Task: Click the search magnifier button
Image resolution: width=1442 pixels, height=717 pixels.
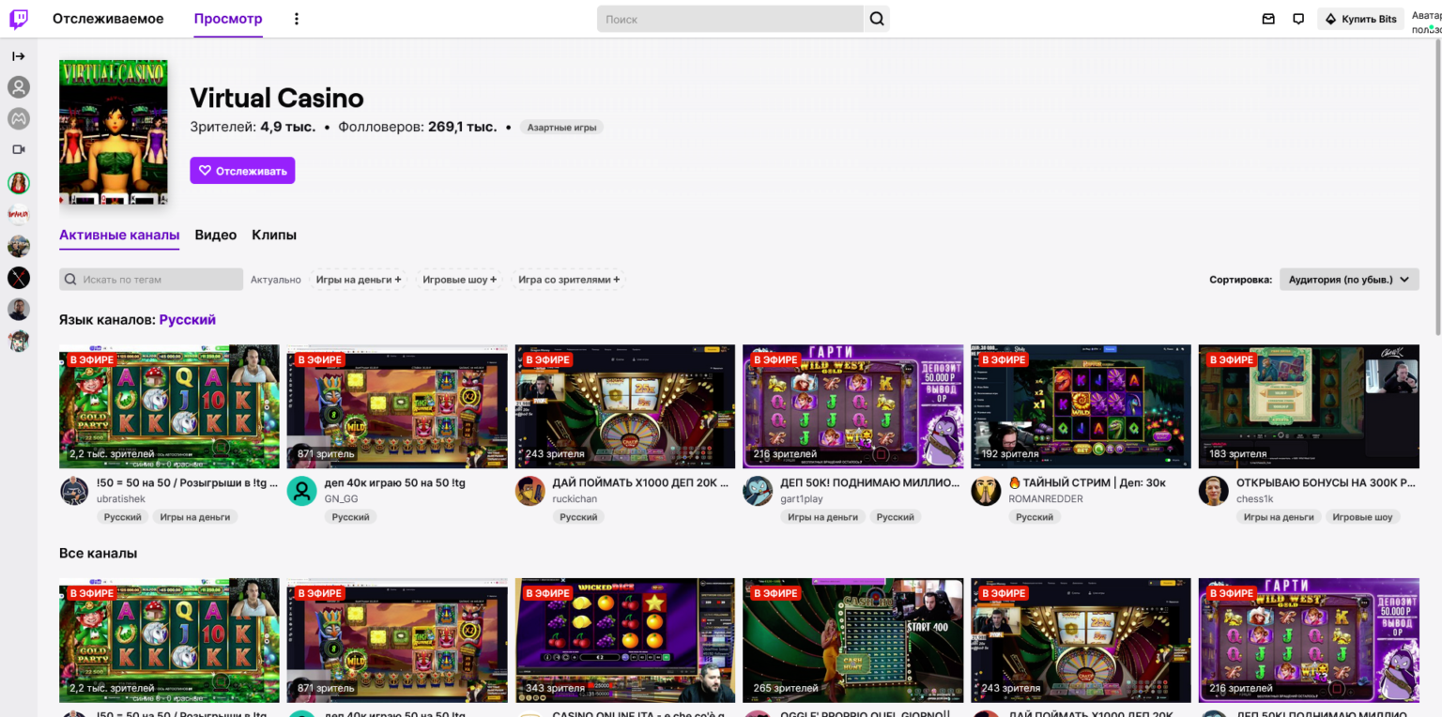Action: pos(877,19)
